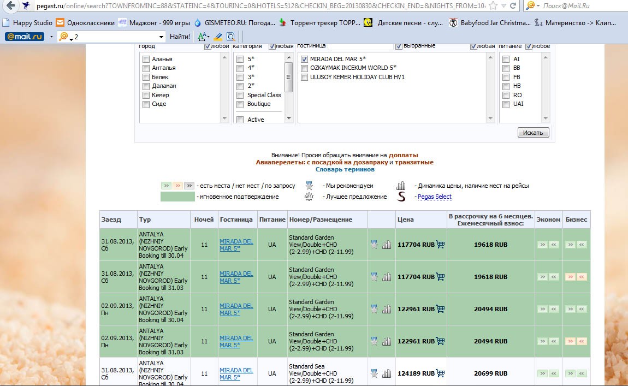The image size is (628, 386).
Task: Click Econom return arrows for 124189 RUB row
Action: pos(554,373)
